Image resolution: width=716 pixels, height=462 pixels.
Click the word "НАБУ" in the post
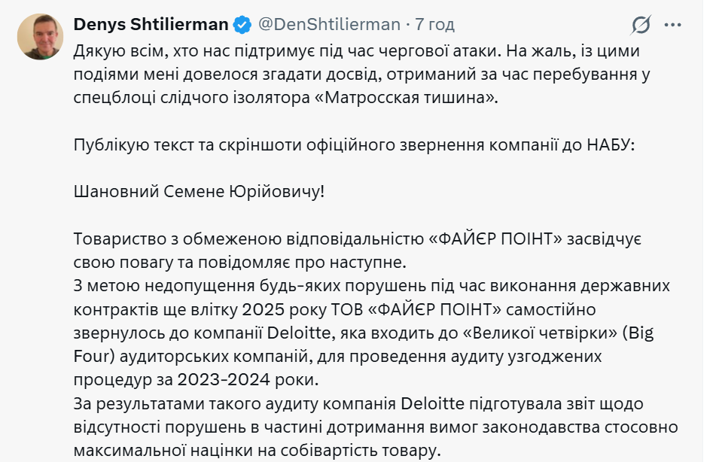(610, 145)
